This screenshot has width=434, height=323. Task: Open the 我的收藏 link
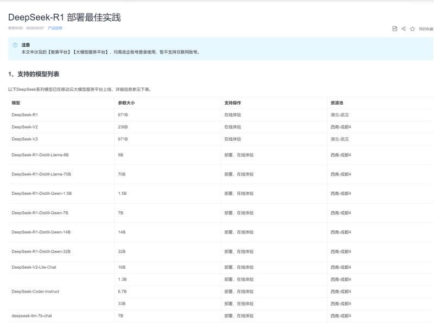(426, 29)
